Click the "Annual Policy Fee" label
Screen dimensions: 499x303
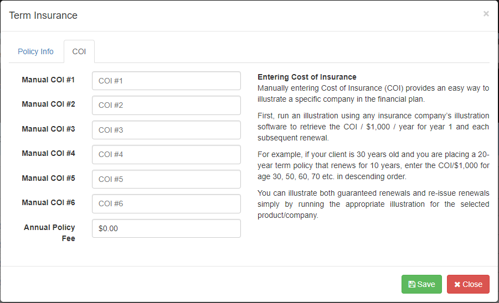(49, 233)
